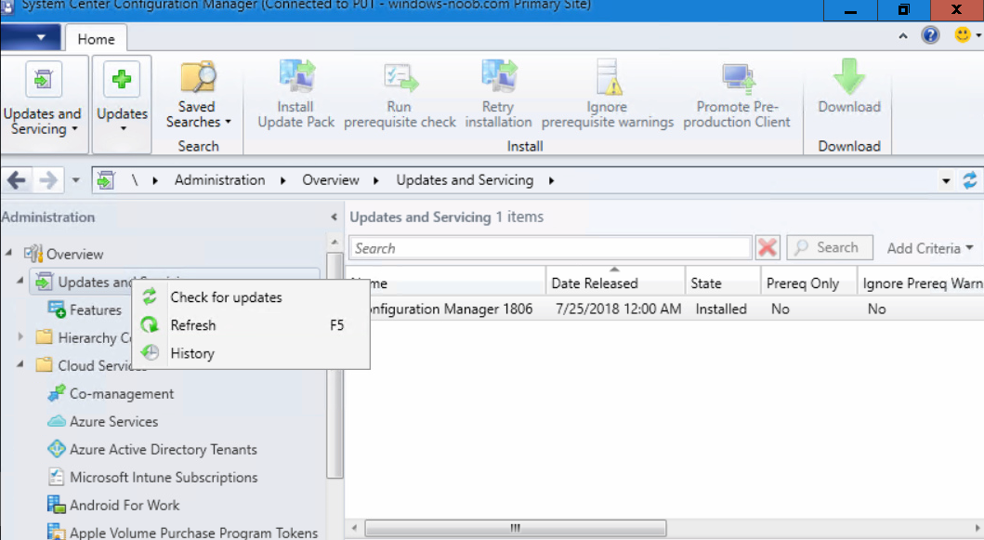Collapse the Administration navigation pane
Image resolution: width=984 pixels, height=540 pixels.
pyautogui.click(x=334, y=217)
